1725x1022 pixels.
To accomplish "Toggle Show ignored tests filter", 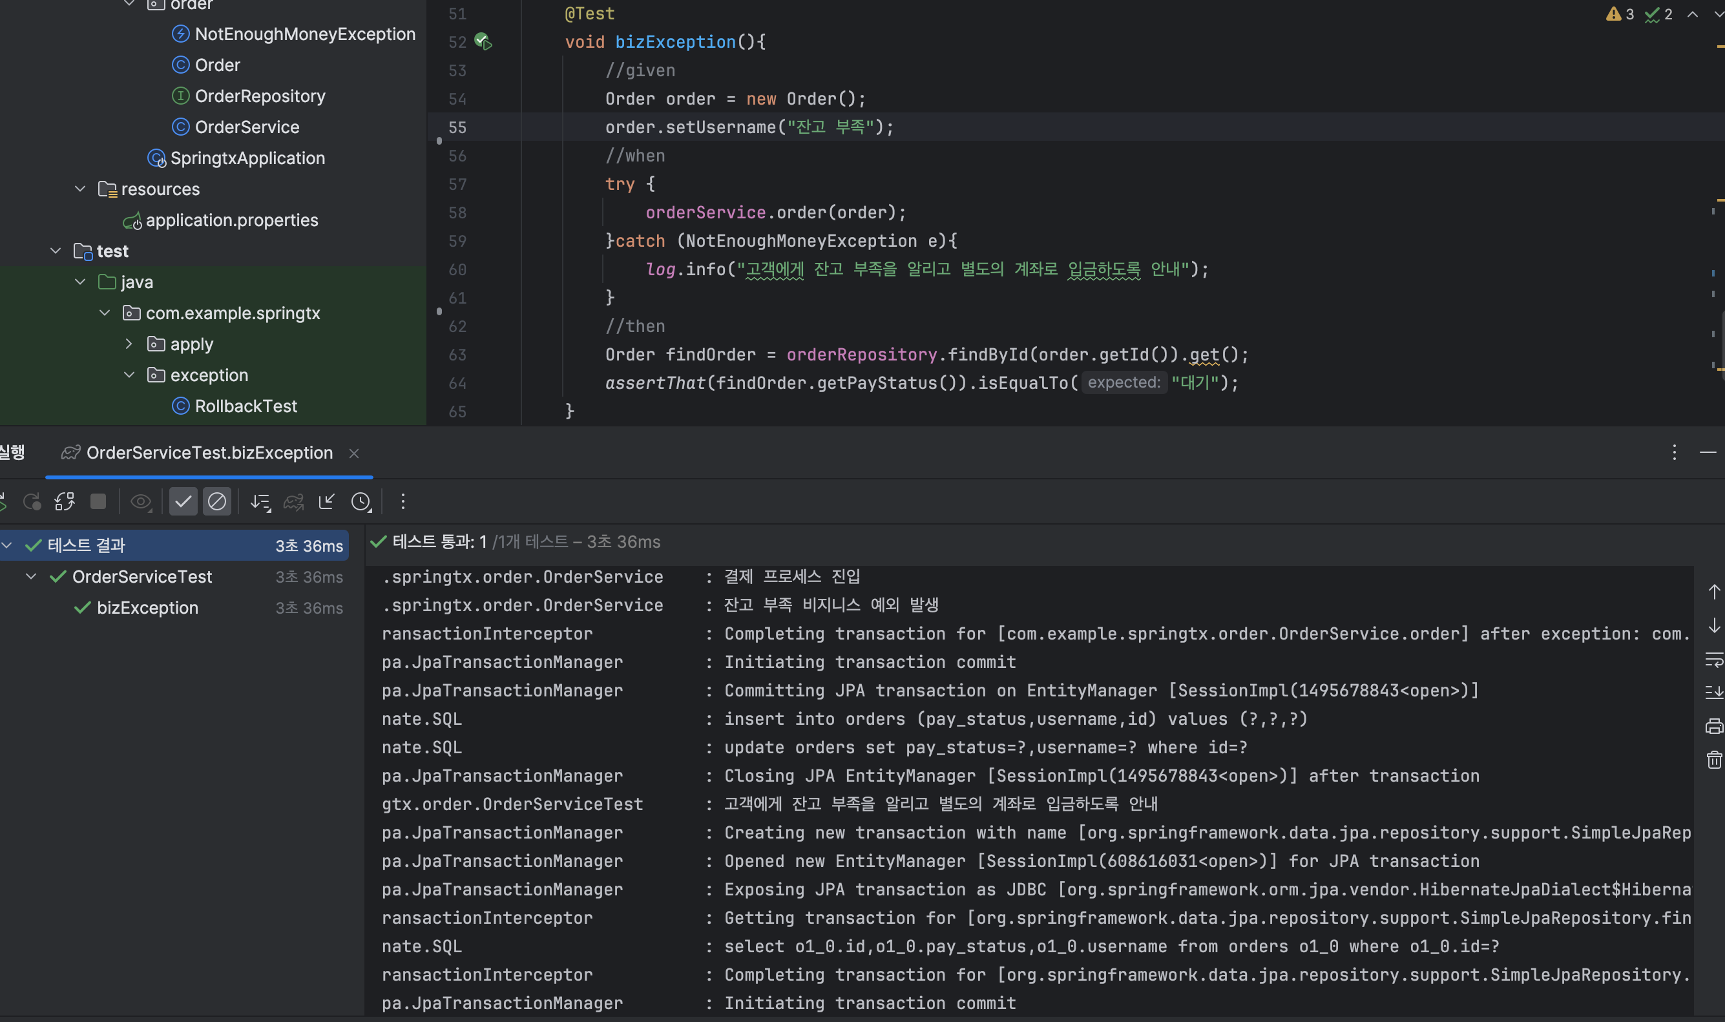I will 217,501.
